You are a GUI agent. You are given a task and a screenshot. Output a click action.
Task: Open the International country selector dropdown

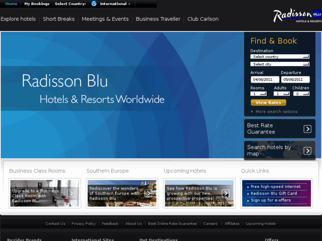115,4
